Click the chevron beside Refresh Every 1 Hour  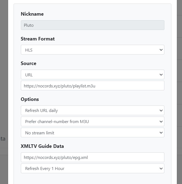[x=161, y=169]
